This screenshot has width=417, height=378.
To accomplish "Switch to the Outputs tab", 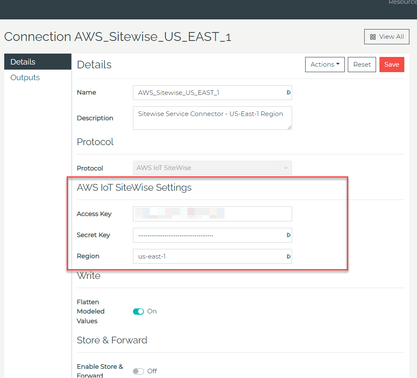I will coord(25,77).
